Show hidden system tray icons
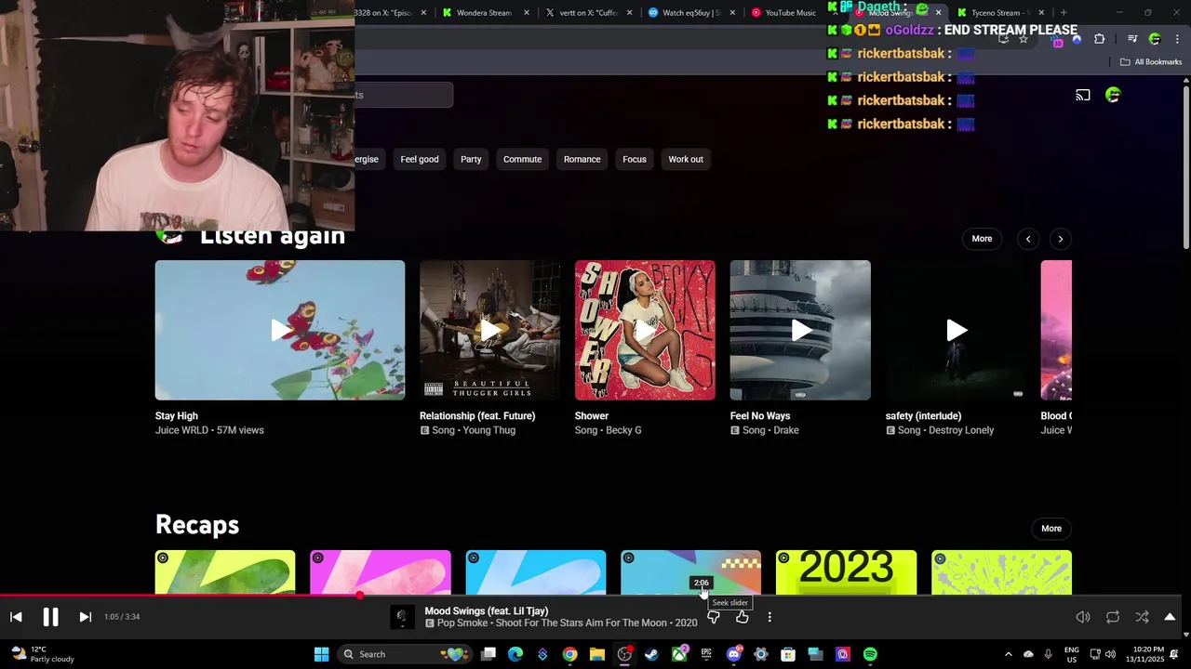 pyautogui.click(x=1009, y=654)
